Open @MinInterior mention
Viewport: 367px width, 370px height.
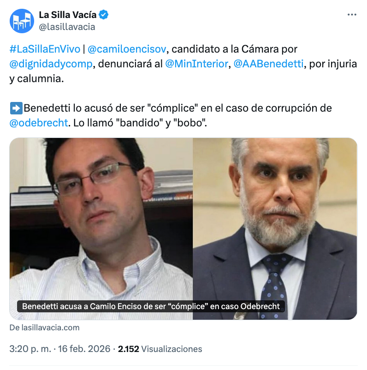197,64
